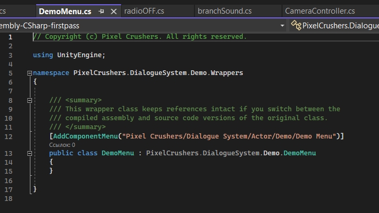Click the AddComponentMenu attribute name

coord(85,136)
